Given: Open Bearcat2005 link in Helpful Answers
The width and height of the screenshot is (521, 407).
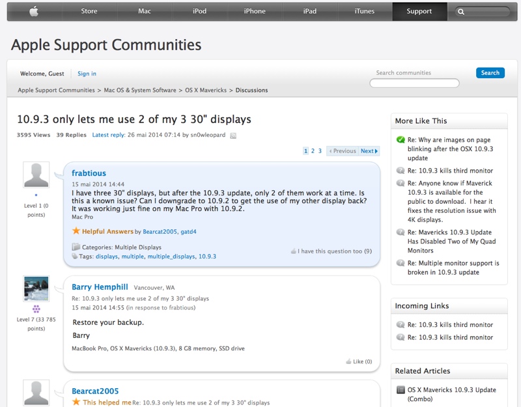Looking at the screenshot, I should [x=160, y=232].
